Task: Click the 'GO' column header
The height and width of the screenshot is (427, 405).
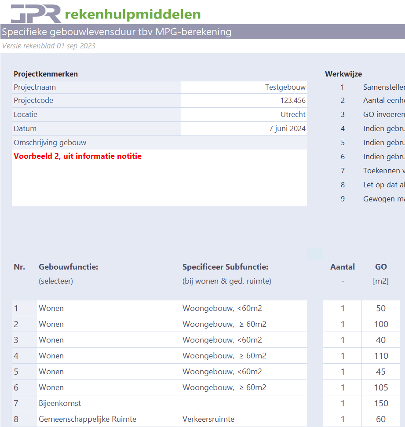Action: click(381, 267)
